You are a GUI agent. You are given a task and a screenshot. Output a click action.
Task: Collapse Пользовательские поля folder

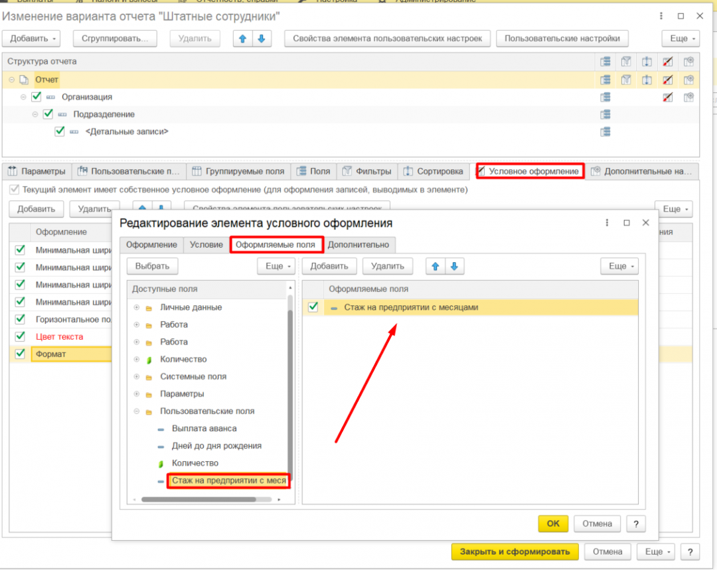click(x=136, y=411)
